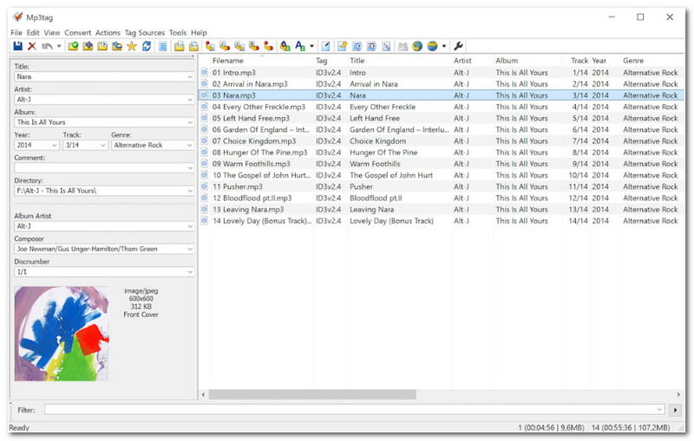Image resolution: width=694 pixels, height=441 pixels.
Task: Click inside the empty Comment field
Action: coord(104,168)
